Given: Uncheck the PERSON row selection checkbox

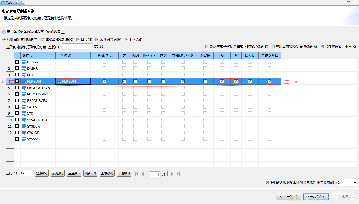Looking at the screenshot, I should (17, 81).
